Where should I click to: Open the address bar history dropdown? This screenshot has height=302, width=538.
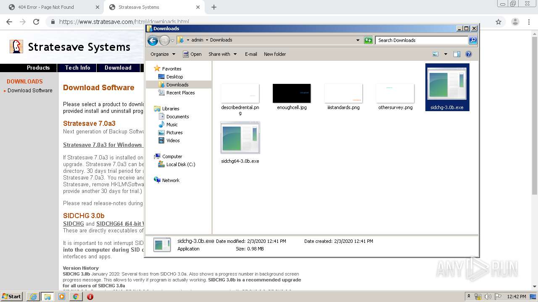[x=358, y=40]
